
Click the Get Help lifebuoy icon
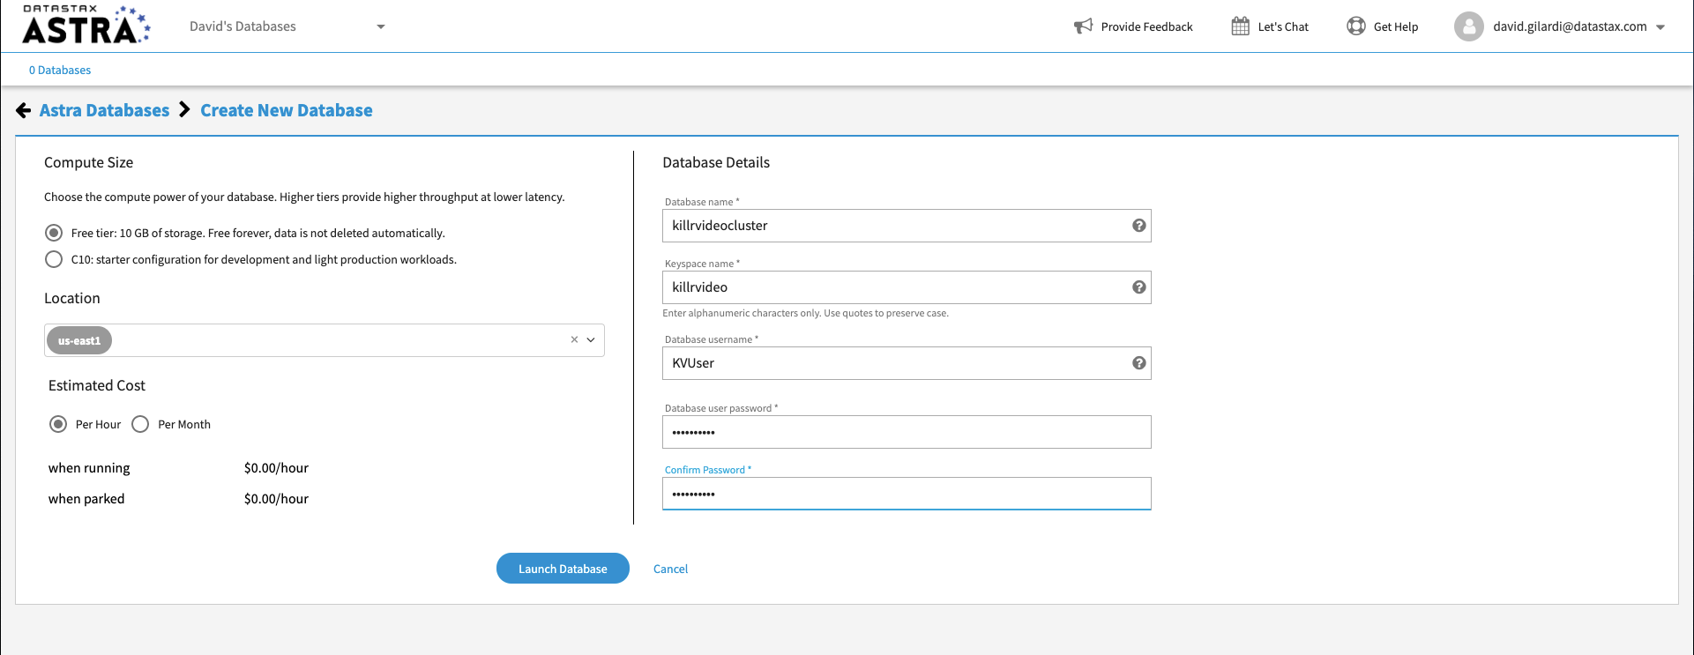coord(1356,26)
